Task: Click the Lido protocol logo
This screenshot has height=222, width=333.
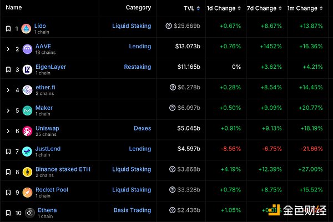Action: click(x=27, y=29)
